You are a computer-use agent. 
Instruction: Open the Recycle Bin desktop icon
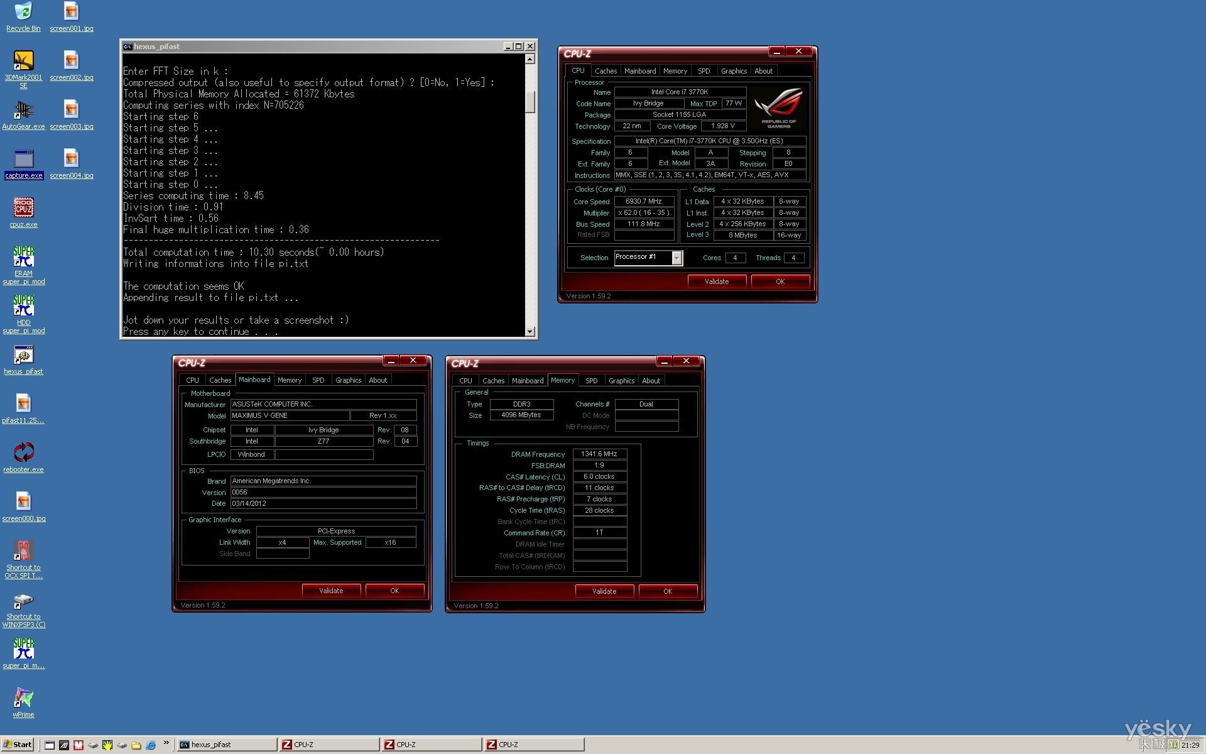click(x=23, y=16)
